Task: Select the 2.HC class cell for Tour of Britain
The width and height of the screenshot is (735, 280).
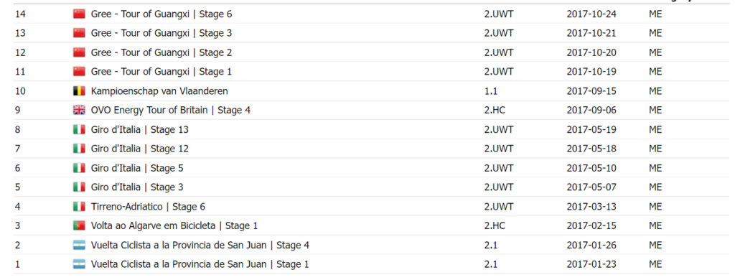Action: (x=495, y=111)
